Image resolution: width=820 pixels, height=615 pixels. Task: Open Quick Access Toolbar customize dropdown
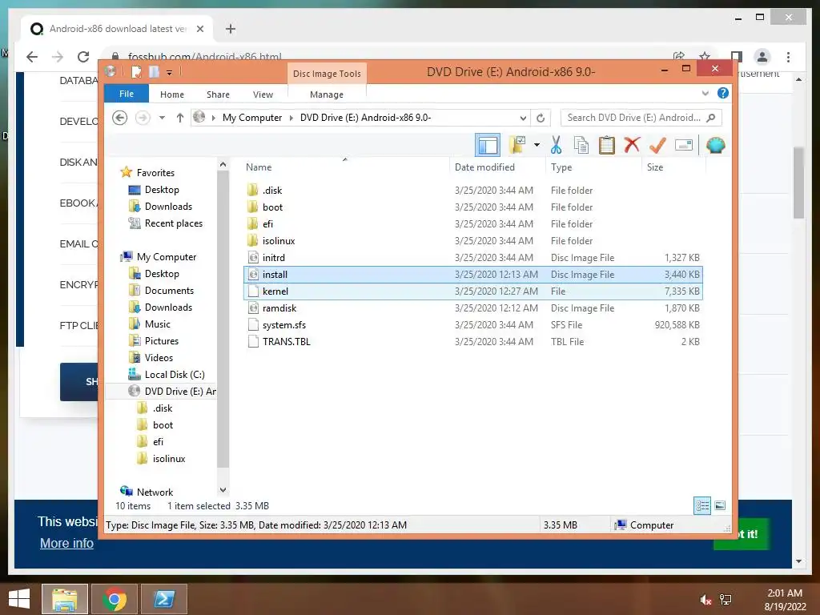(x=170, y=73)
